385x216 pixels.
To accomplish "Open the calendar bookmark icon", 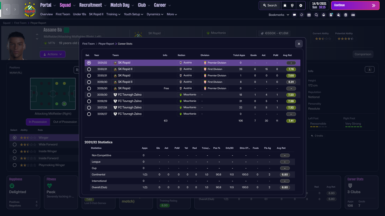I will (309, 15).
